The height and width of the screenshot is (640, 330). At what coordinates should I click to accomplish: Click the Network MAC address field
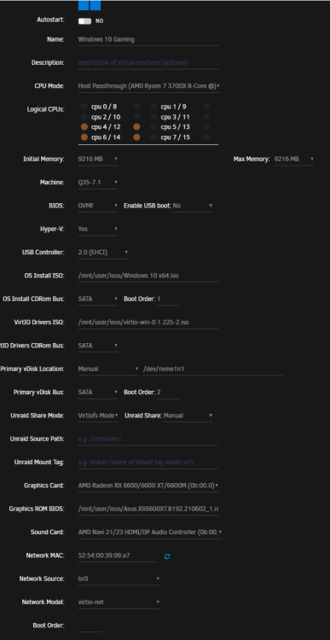[117, 556]
